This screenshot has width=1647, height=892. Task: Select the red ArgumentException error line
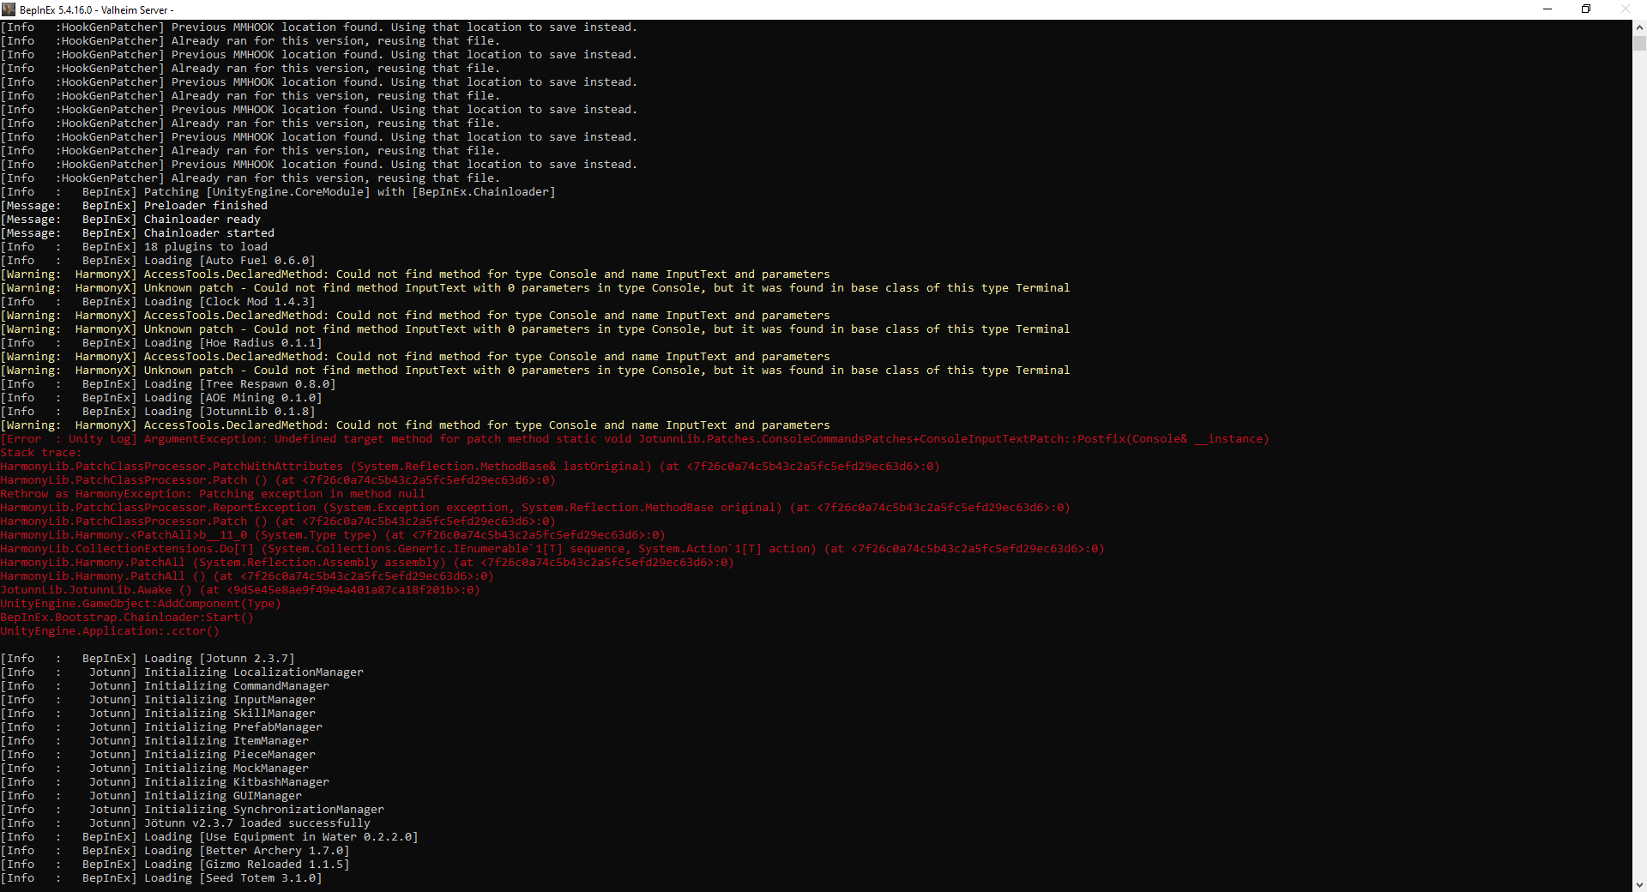[635, 438]
